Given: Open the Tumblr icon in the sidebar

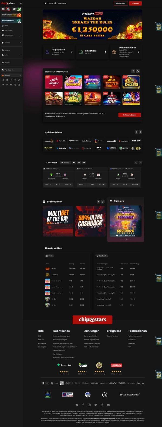Looking at the screenshot, I should point(15,85).
